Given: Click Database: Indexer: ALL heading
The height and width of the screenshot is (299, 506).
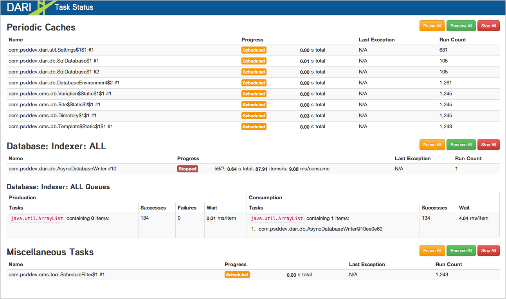Looking at the screenshot, I should pyautogui.click(x=56, y=146).
